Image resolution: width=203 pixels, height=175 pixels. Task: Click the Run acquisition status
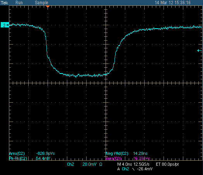pos(19,3)
